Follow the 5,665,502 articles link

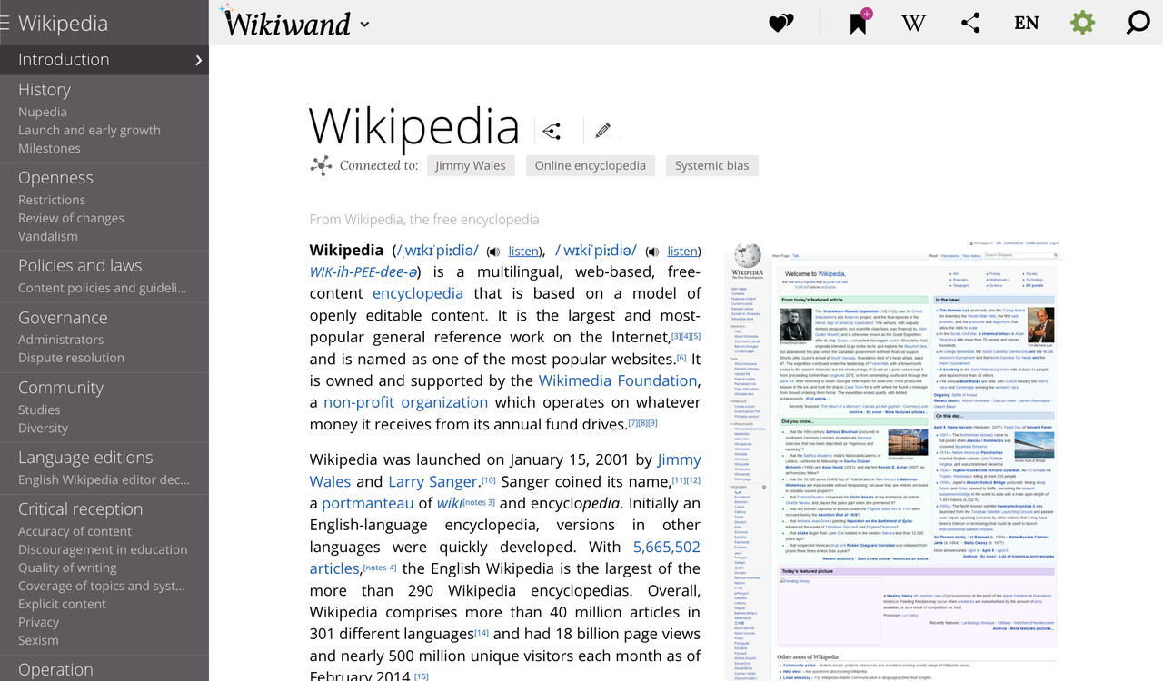coord(667,547)
